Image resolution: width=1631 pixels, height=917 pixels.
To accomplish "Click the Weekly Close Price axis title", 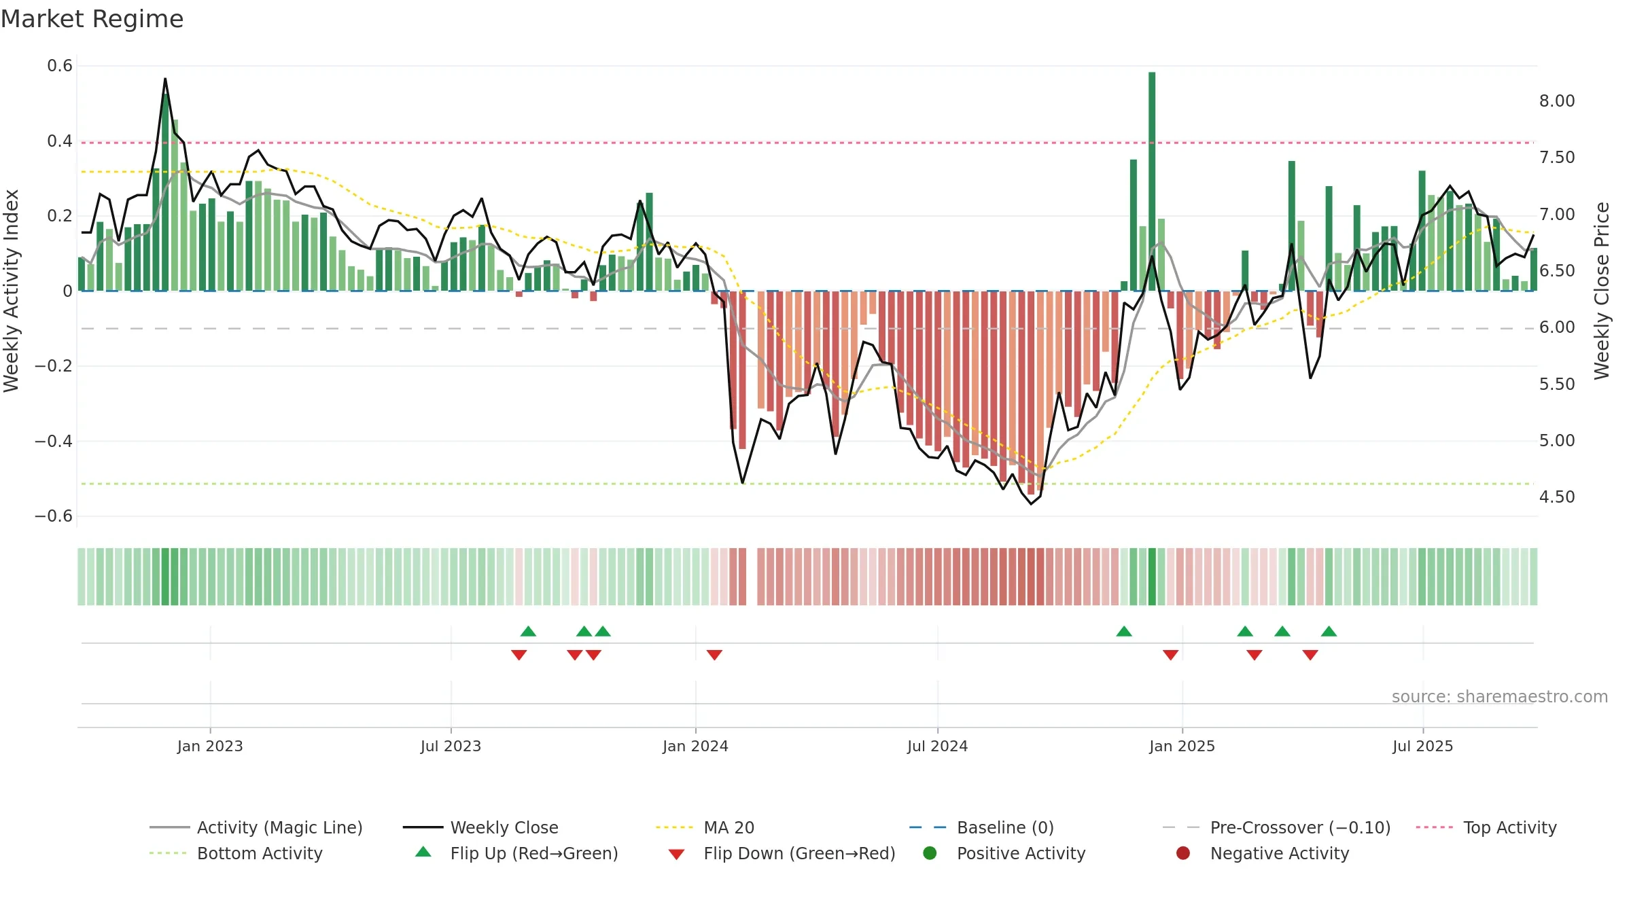I will point(1602,291).
